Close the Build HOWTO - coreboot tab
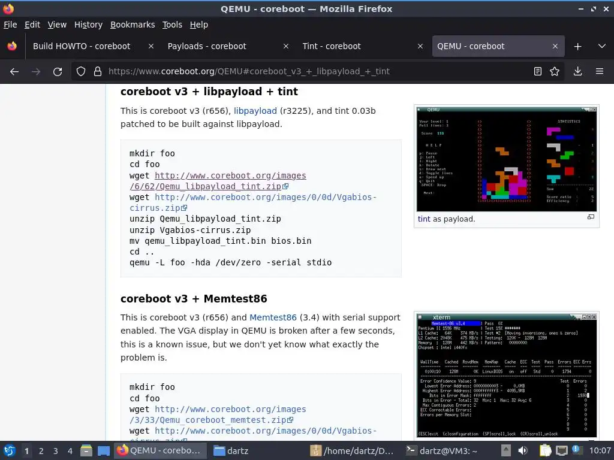This screenshot has width=614, height=460. [151, 46]
